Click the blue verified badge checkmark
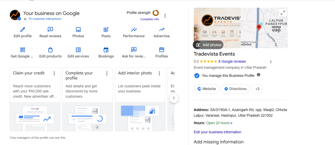 point(197,76)
